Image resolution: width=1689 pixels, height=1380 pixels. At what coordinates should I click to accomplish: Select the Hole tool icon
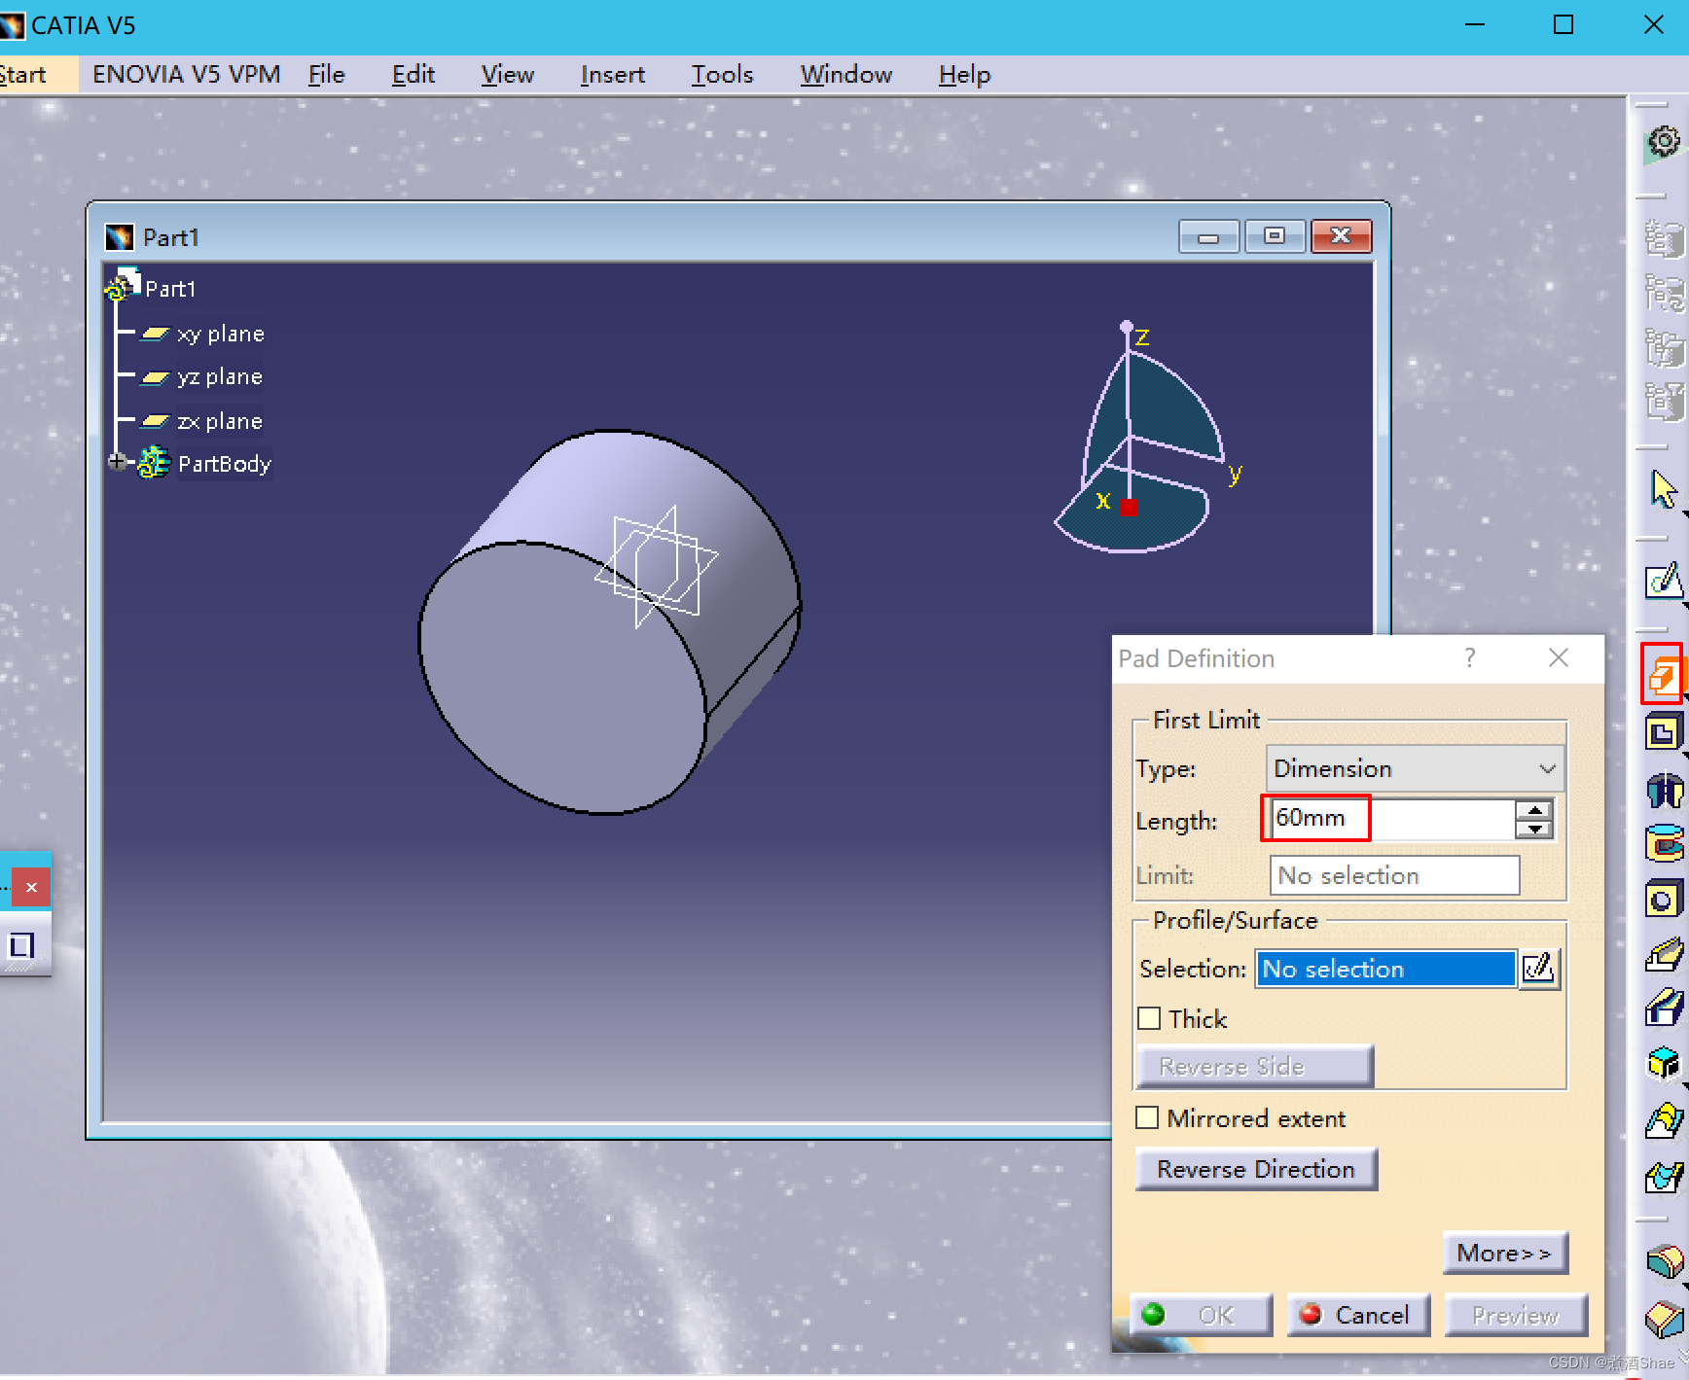[x=1663, y=900]
